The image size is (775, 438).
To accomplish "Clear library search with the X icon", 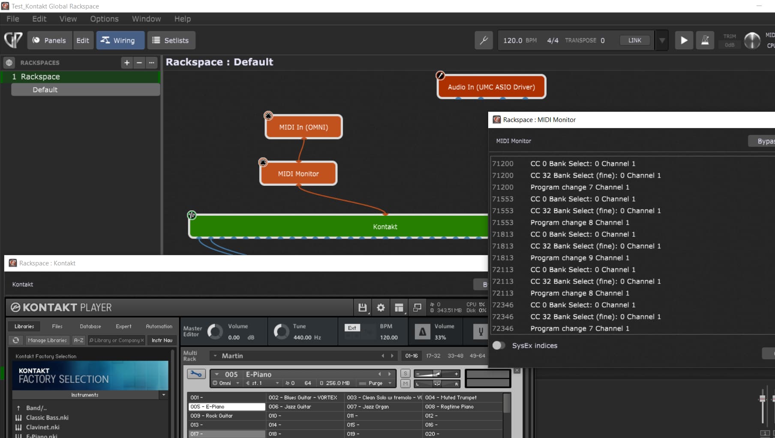I will (x=142, y=340).
